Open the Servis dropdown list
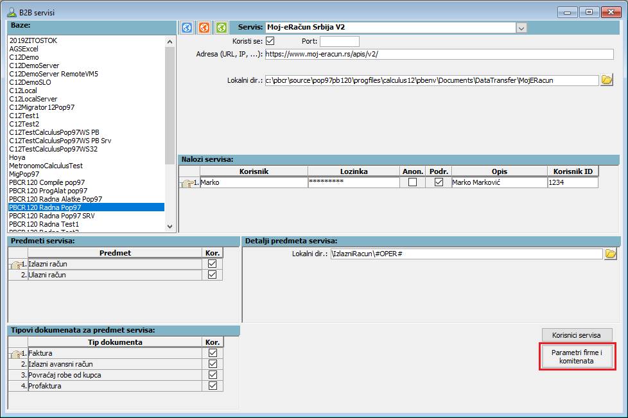 [x=521, y=28]
